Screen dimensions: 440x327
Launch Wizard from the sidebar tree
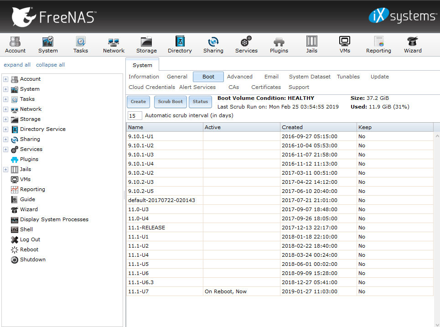pos(29,209)
